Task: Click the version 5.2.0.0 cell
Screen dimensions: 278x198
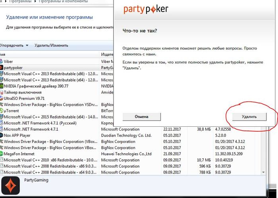Action: coord(220,135)
